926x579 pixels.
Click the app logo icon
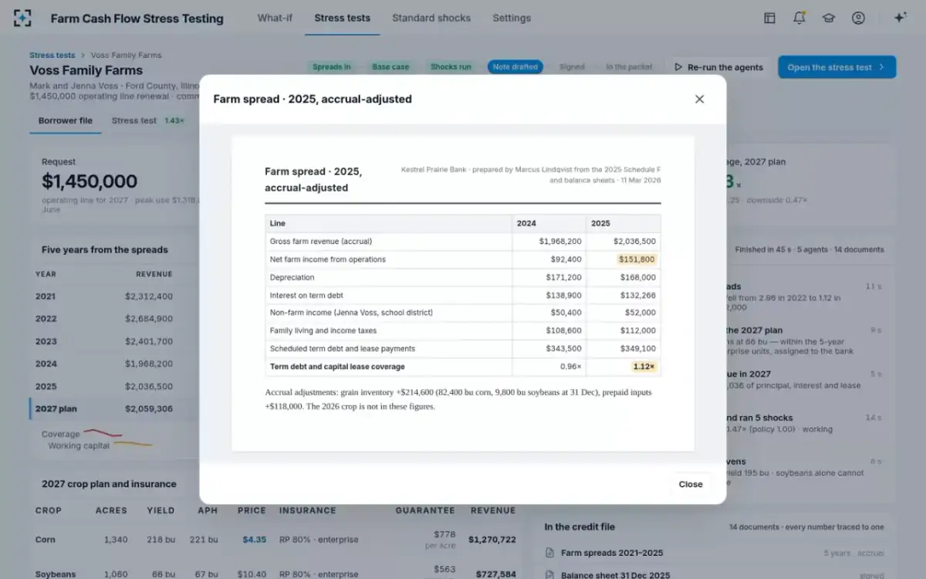click(23, 19)
